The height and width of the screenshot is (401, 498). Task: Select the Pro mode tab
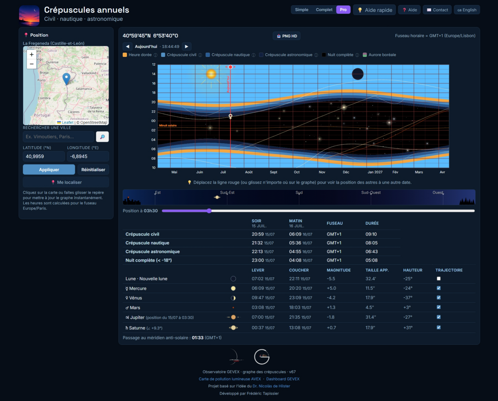click(x=343, y=10)
